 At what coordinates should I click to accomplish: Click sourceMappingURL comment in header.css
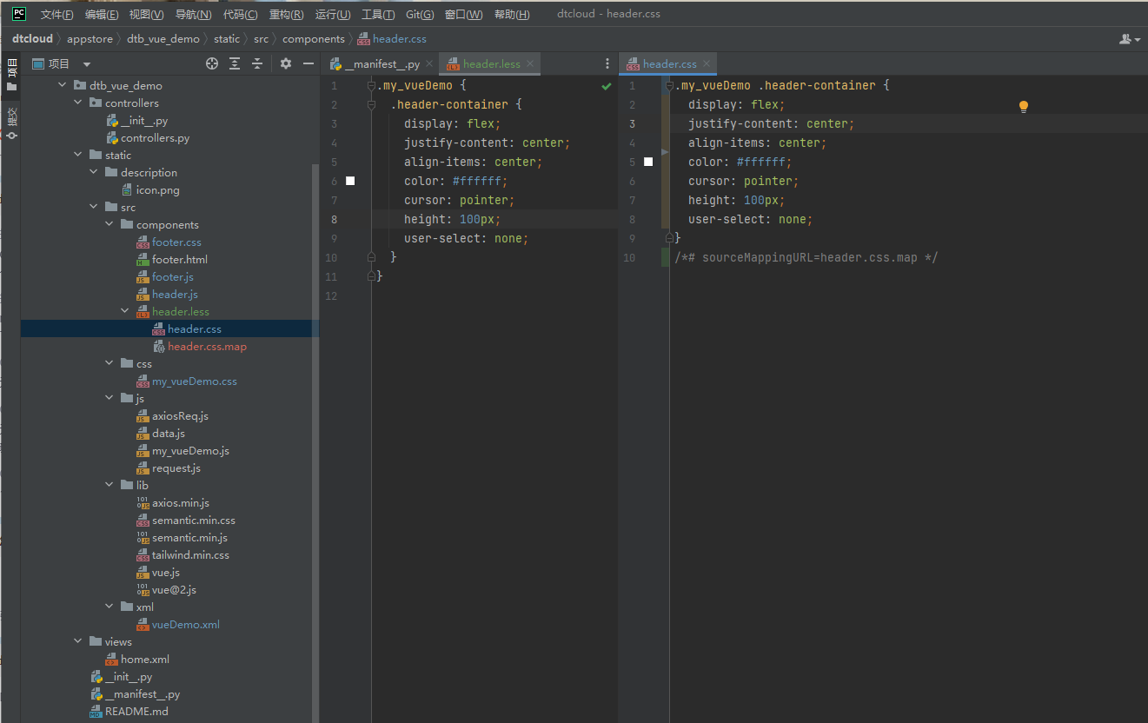click(806, 257)
